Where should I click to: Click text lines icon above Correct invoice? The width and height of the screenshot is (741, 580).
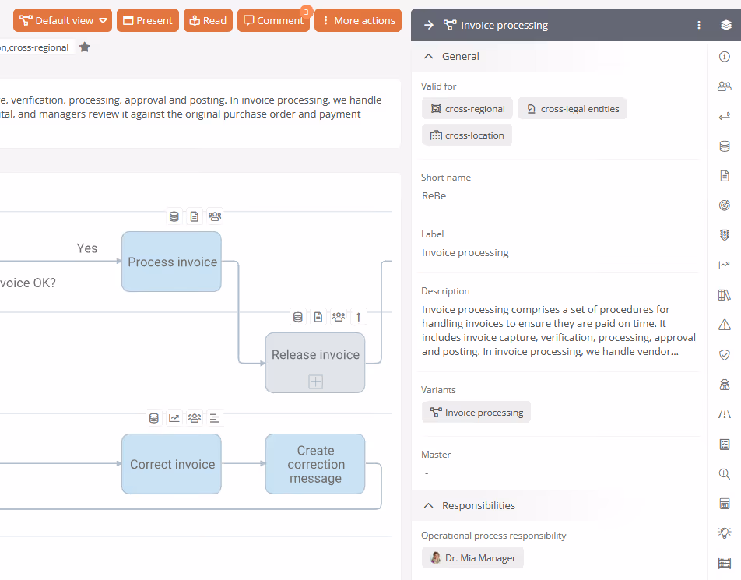pyautogui.click(x=215, y=418)
